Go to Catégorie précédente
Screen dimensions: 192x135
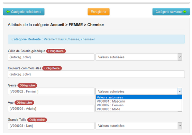pyautogui.click(x=24, y=12)
